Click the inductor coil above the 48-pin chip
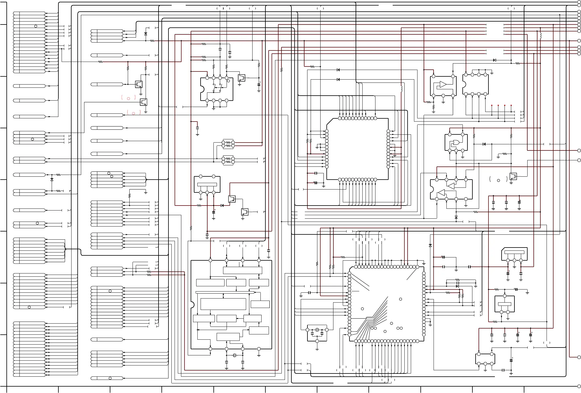Viewport: 581px width, 393px height. (x=401, y=89)
